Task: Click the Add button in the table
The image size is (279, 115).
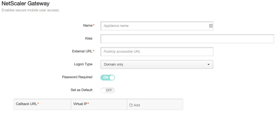Action: (x=135, y=105)
